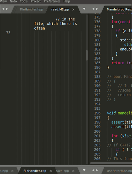Click the left pane vertical scrollbar thumb
Screen dimensions: 132x174
[x=87, y=55]
